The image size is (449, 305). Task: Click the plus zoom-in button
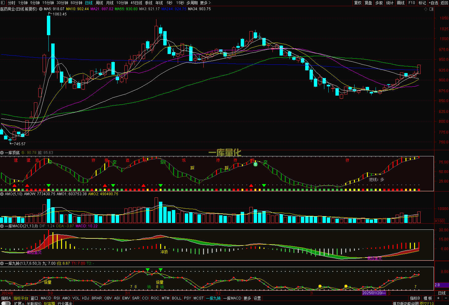pos(438,298)
